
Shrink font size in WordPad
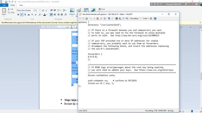[46, 10]
